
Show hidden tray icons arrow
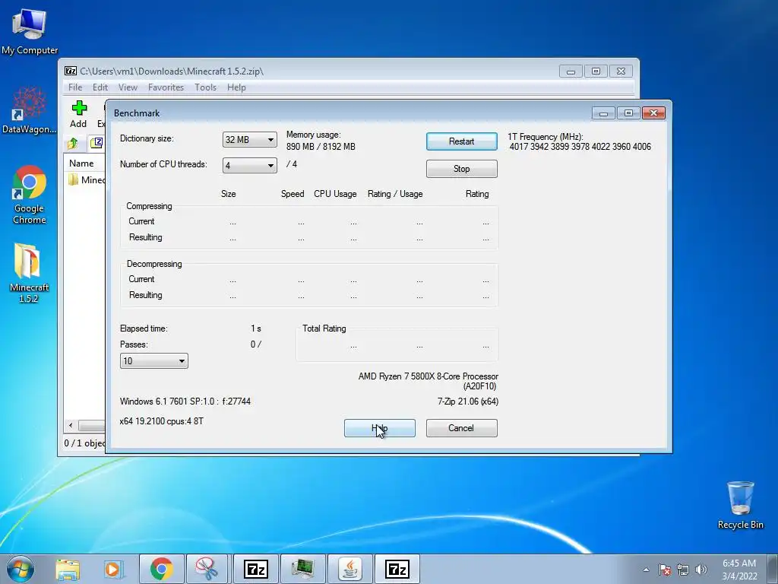tap(646, 570)
